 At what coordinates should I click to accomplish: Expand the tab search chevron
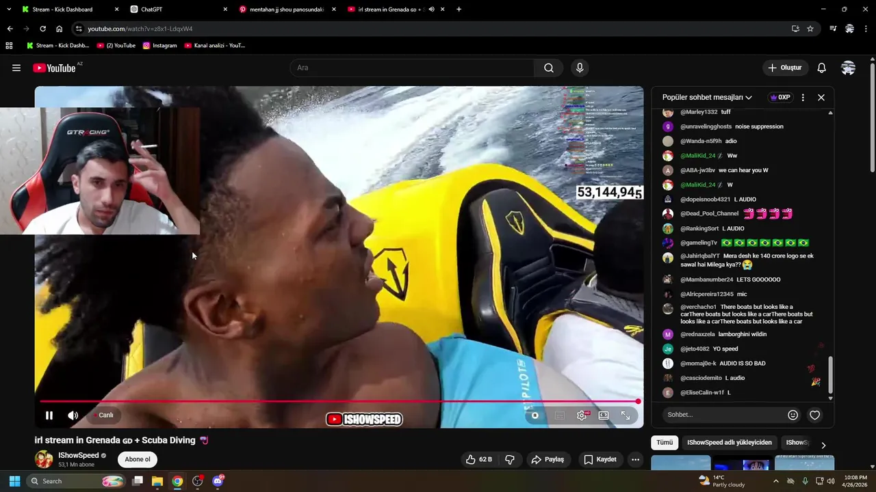[x=9, y=10]
